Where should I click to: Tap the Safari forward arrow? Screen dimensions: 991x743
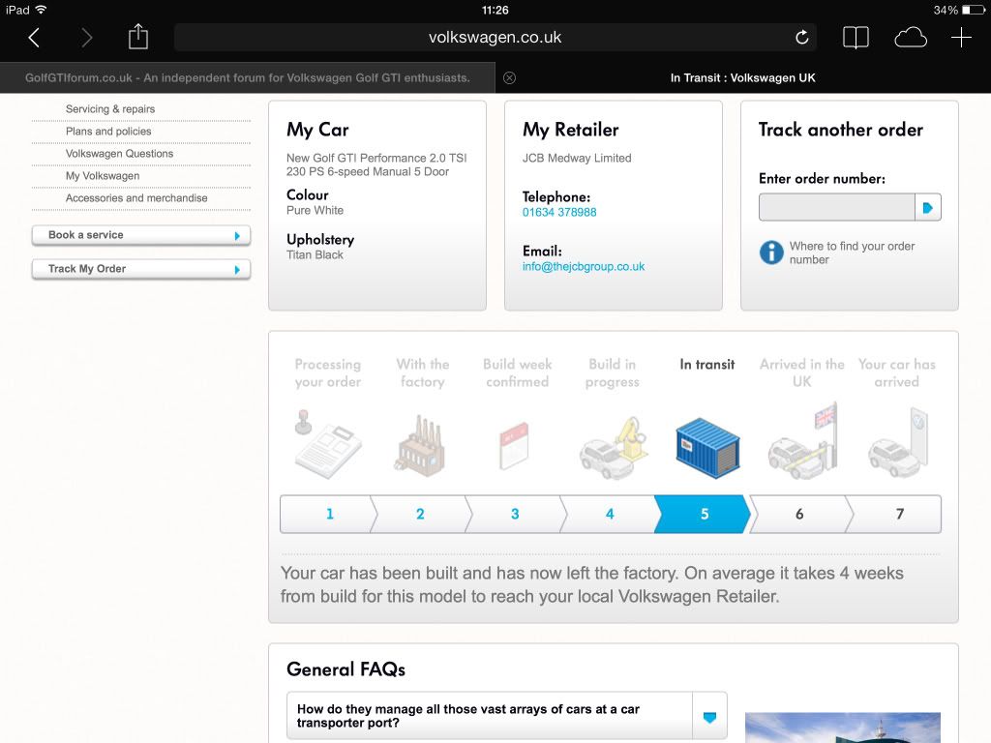pos(86,38)
